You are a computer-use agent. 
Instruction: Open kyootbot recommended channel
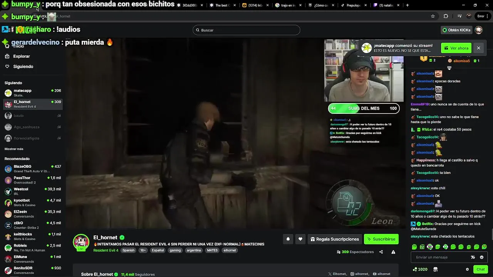click(33, 202)
